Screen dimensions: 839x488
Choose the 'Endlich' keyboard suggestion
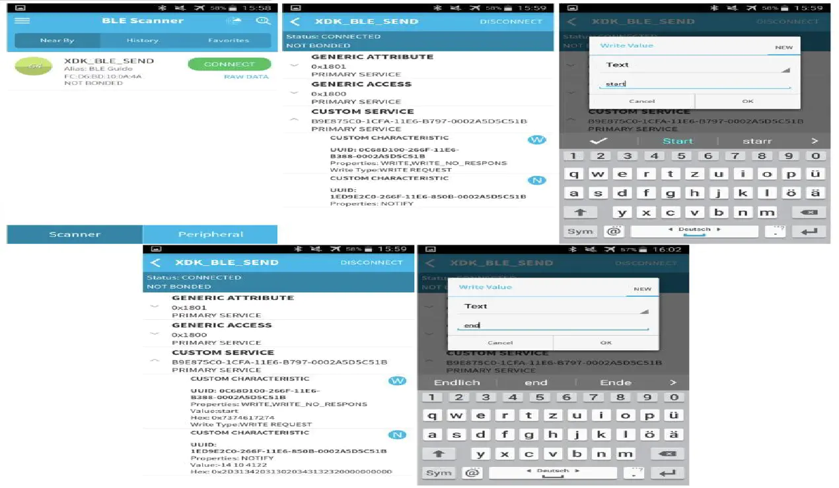click(456, 382)
